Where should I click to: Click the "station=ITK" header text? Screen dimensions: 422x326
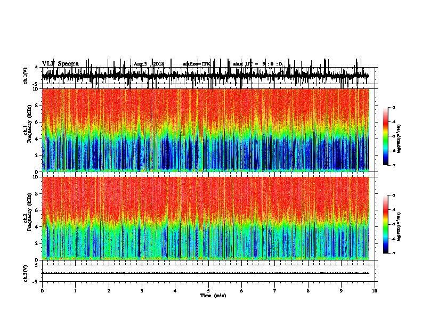point(197,64)
